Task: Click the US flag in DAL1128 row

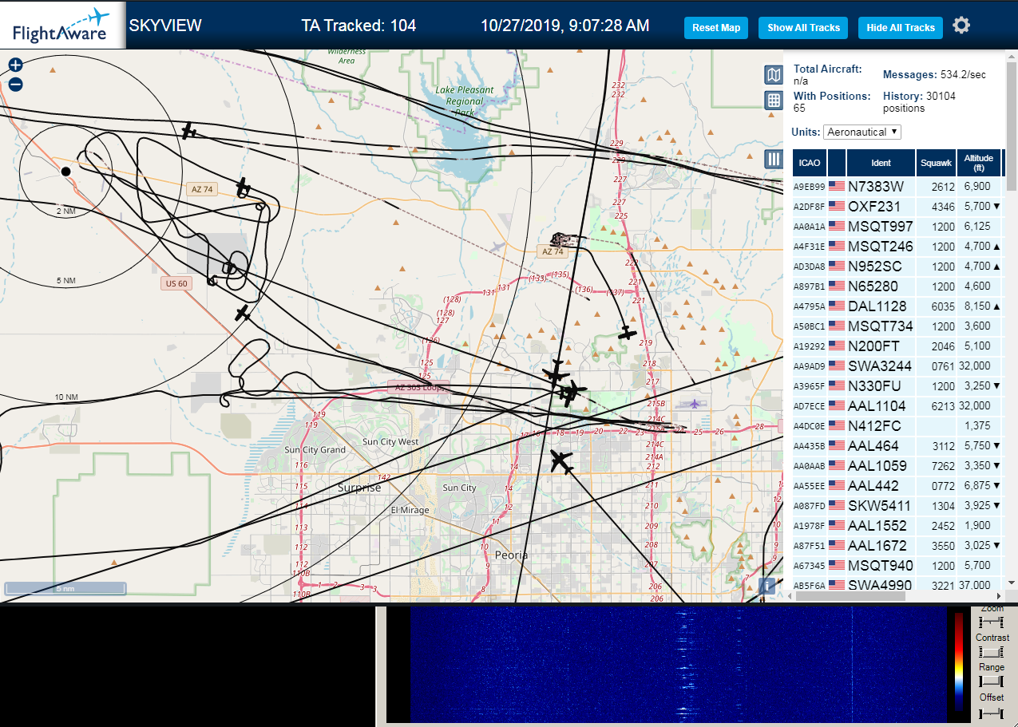Action: coord(837,306)
